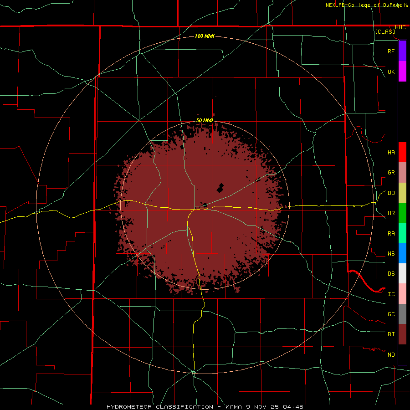Image resolution: width=410 pixels, height=410 pixels.
Task: Click the RF legend label
Action: tap(391, 51)
